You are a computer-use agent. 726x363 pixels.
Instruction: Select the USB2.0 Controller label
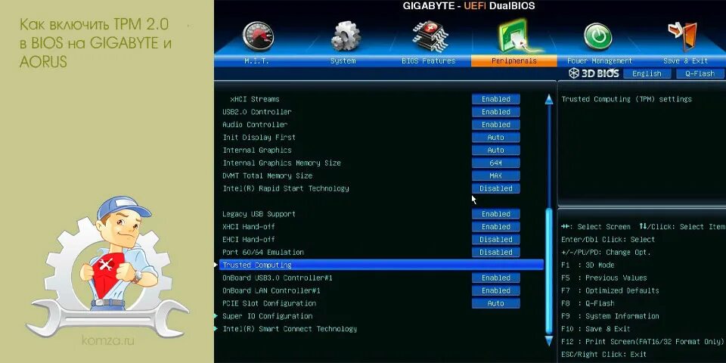[x=257, y=112]
